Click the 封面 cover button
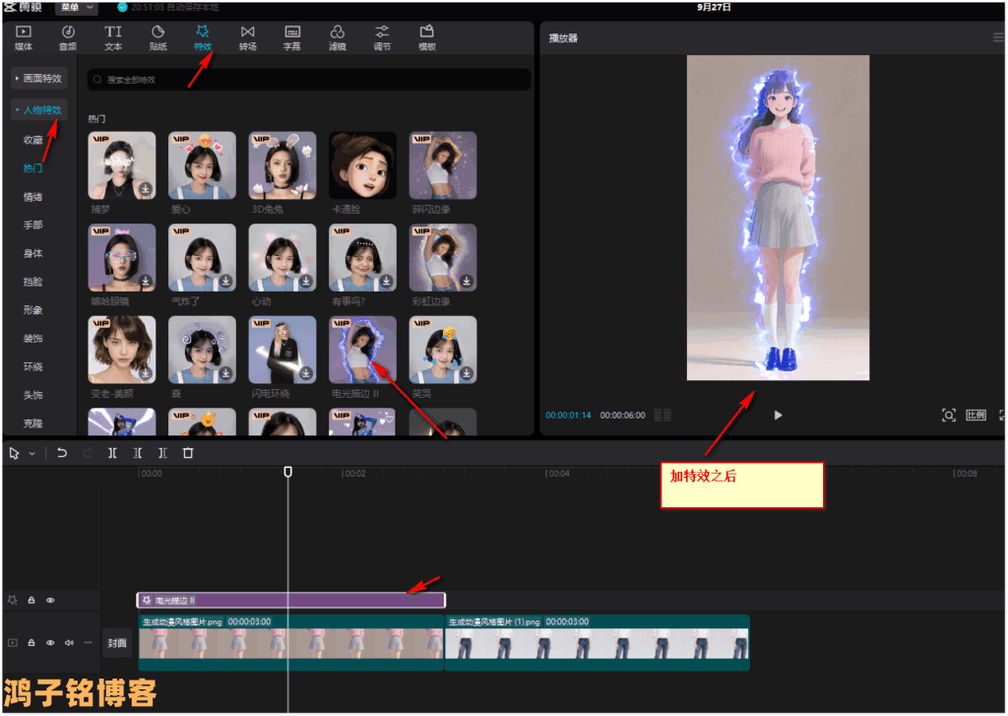The image size is (1008, 716). (x=117, y=643)
